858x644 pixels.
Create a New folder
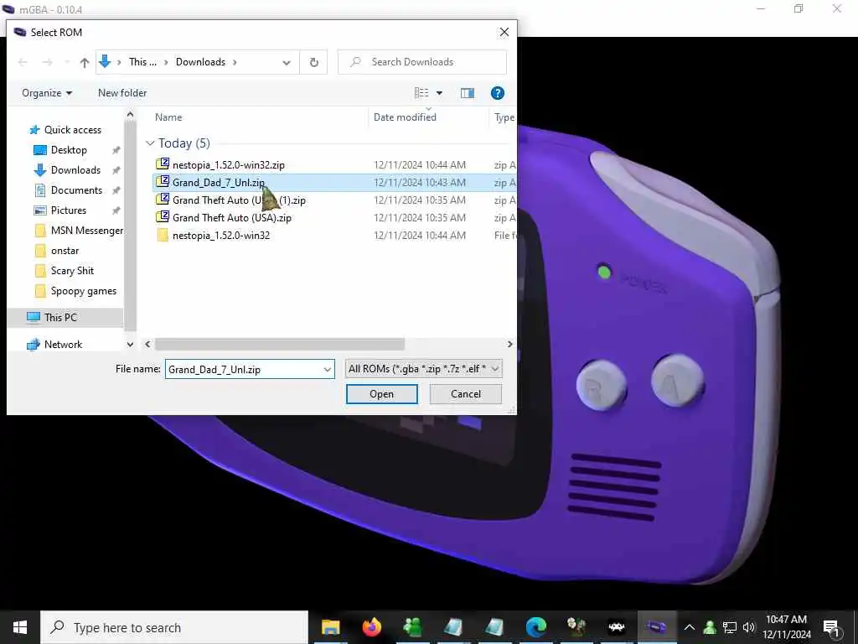[x=122, y=93]
